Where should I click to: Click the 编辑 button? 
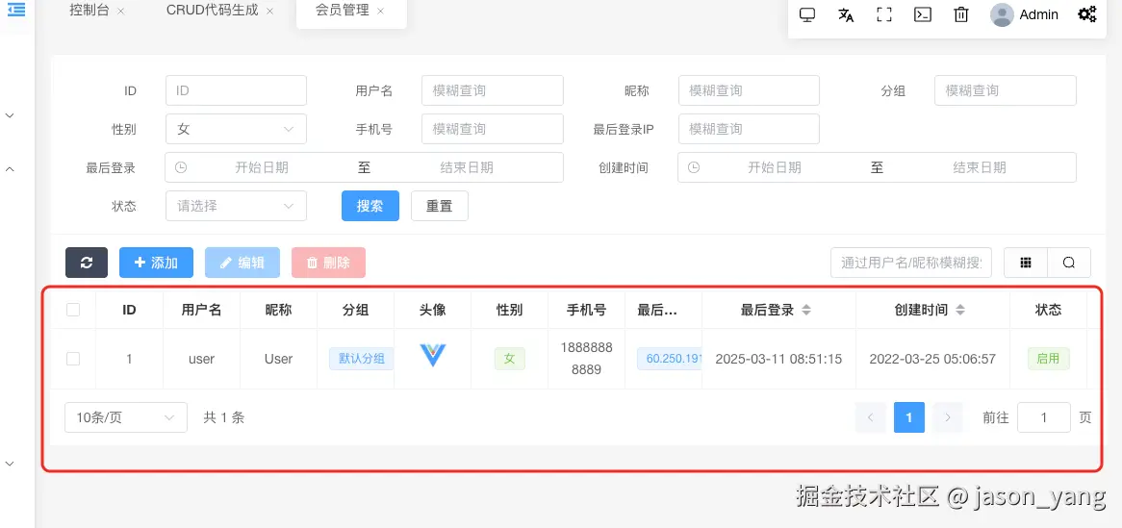[242, 263]
